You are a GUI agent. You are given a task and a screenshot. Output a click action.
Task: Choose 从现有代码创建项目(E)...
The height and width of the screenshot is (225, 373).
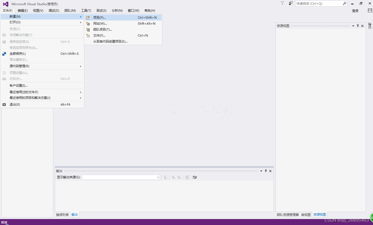tap(123, 42)
